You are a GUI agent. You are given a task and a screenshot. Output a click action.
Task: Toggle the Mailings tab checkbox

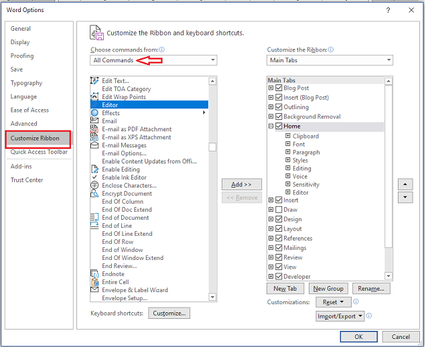279,248
